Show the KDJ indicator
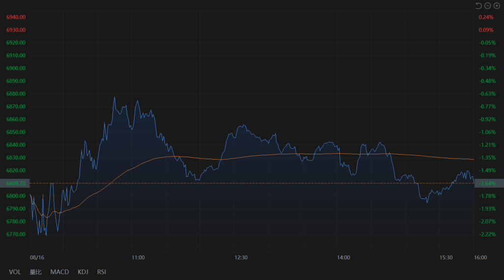Viewport: 504px width, 280px height. click(x=83, y=272)
